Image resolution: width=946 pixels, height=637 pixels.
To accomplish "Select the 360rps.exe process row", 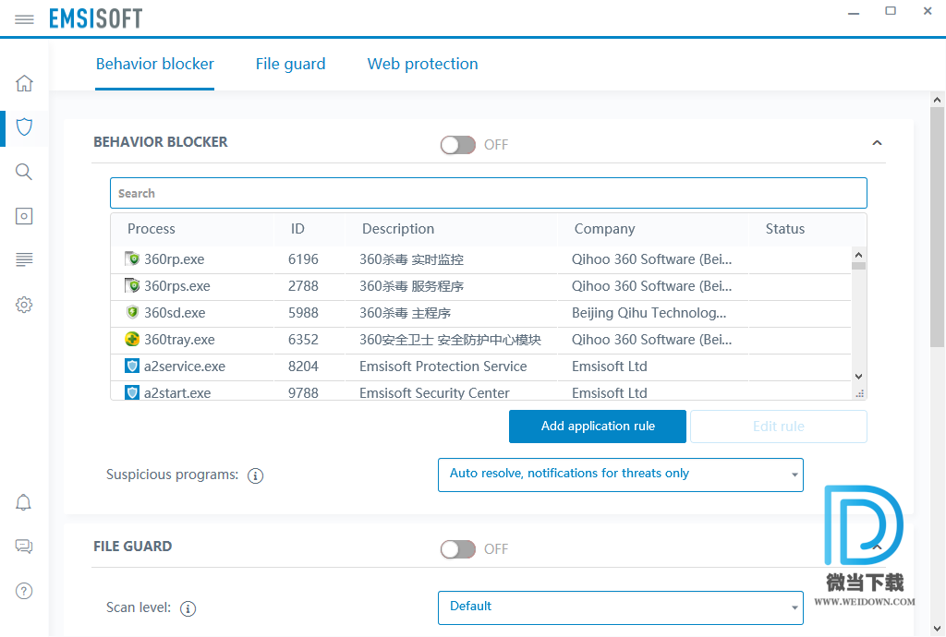I will [x=480, y=286].
